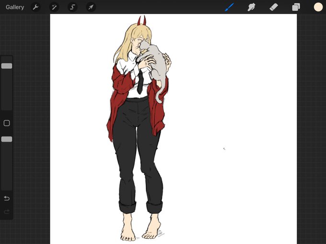Select the Brush tool

click(x=229, y=7)
